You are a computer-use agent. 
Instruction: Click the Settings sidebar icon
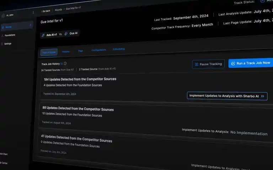2,44
